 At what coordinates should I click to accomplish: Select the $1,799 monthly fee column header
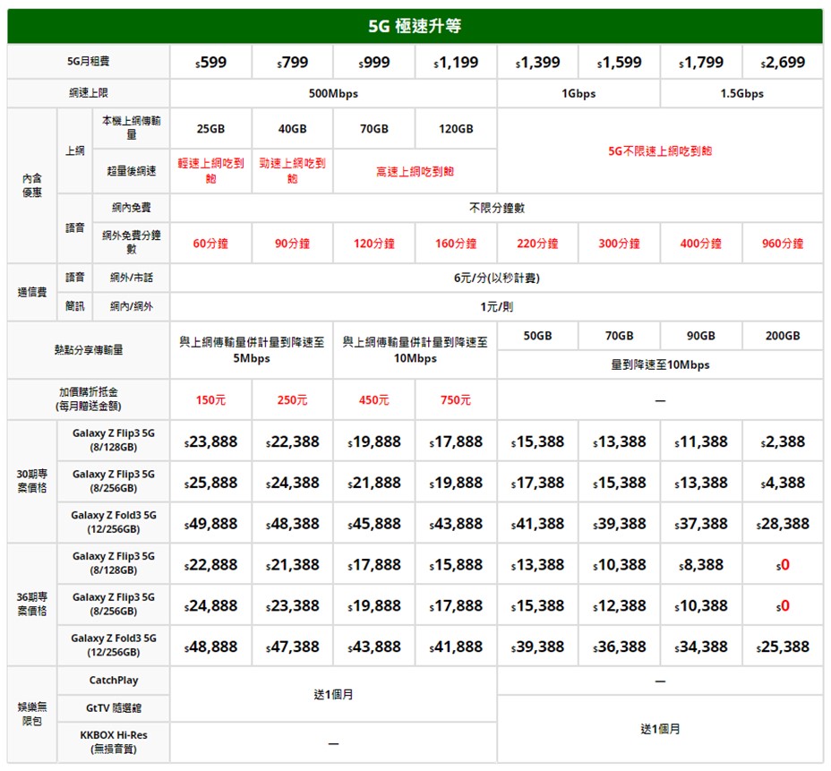click(700, 62)
